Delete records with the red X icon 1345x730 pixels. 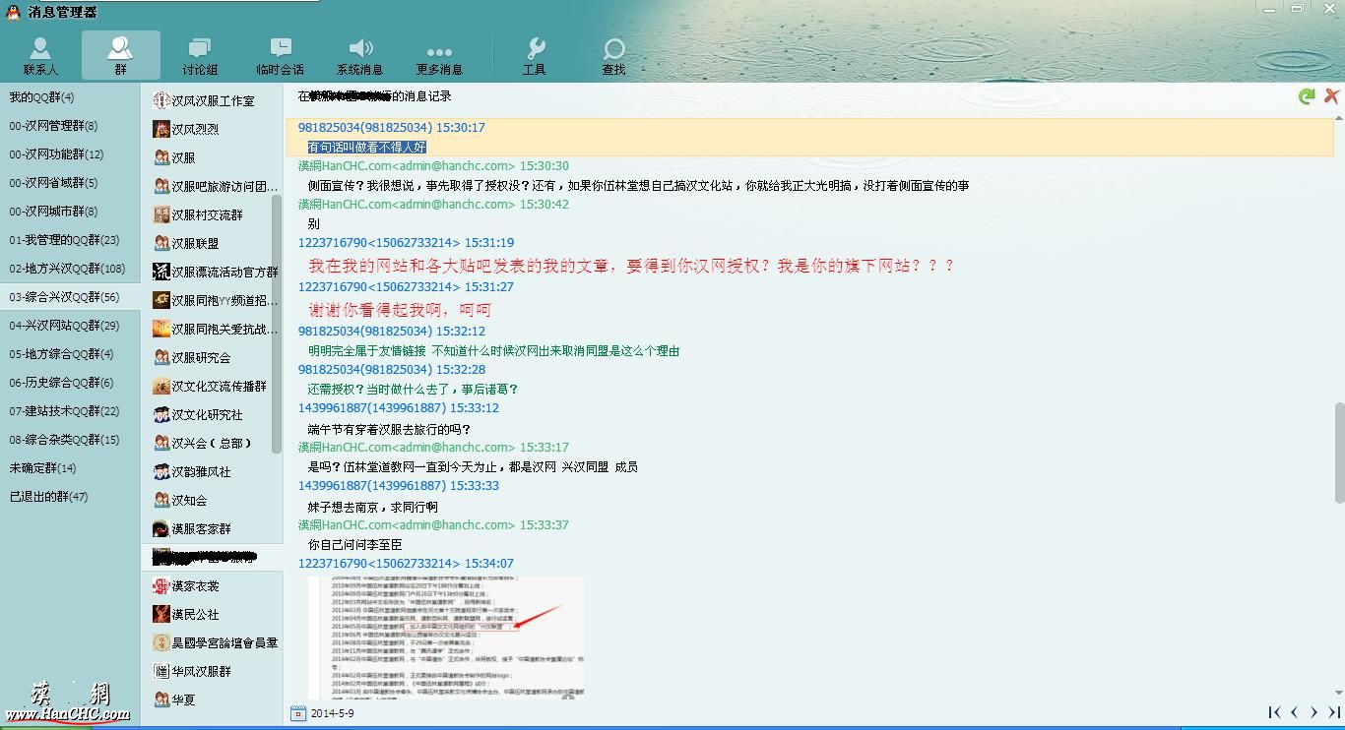tap(1331, 96)
